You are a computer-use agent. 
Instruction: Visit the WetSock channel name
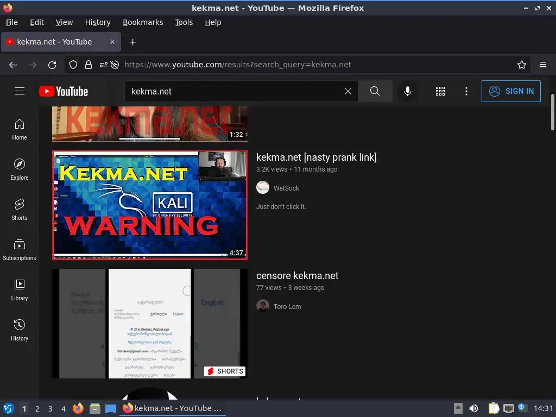click(x=286, y=188)
